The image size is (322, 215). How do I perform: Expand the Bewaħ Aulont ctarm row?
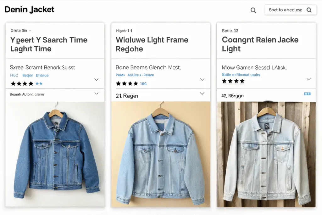coord(97,93)
